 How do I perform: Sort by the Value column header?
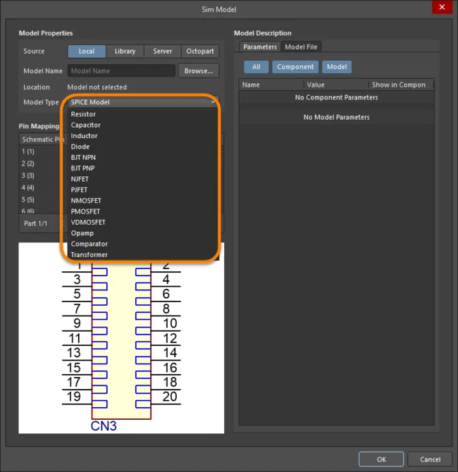coord(336,85)
